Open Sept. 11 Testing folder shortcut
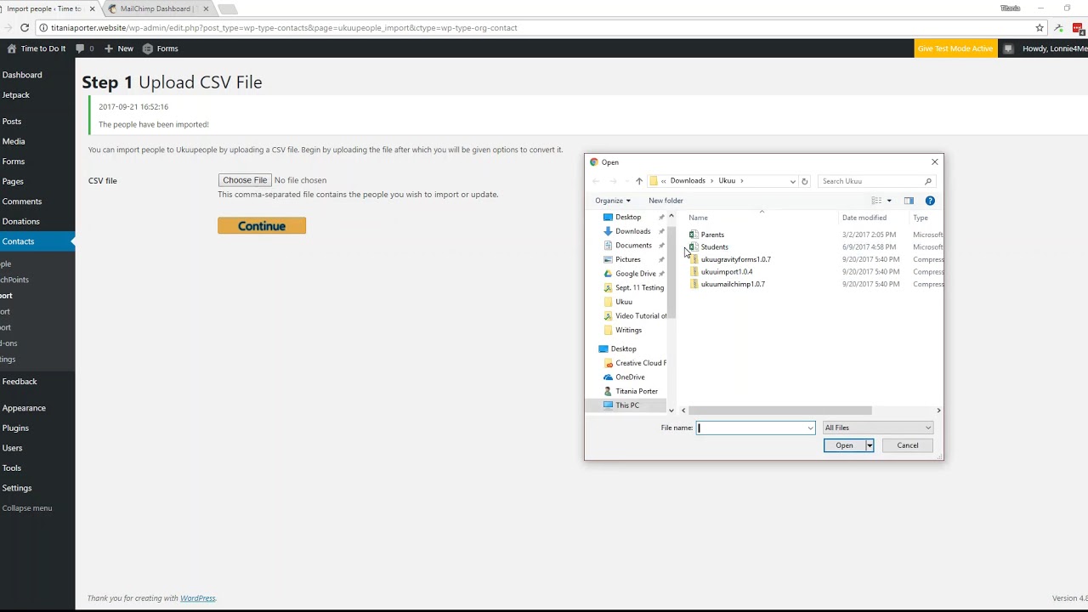Image resolution: width=1088 pixels, height=612 pixels. click(635, 287)
